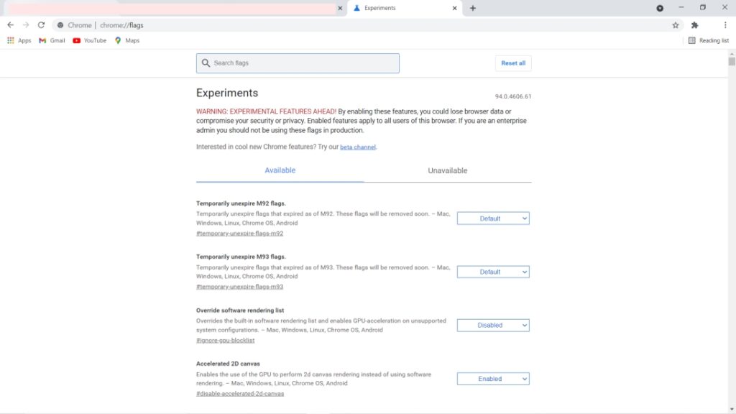Open the Apps grid shortcut

click(x=19, y=40)
